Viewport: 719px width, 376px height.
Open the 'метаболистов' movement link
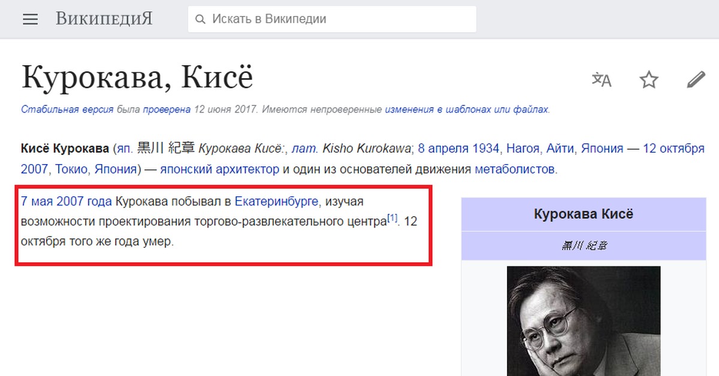tap(515, 169)
